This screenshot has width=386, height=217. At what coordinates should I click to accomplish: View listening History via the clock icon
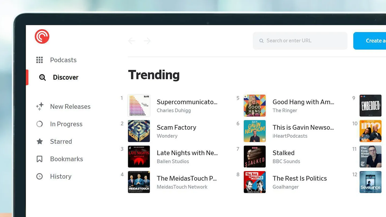pyautogui.click(x=39, y=176)
